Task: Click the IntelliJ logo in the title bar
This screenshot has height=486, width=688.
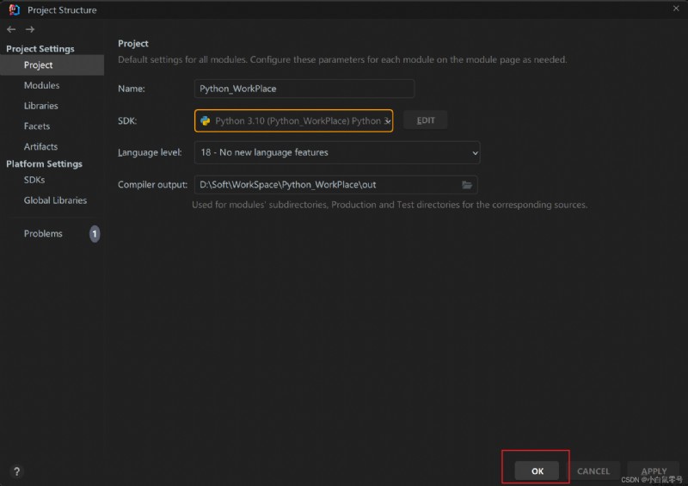Action: click(x=14, y=9)
